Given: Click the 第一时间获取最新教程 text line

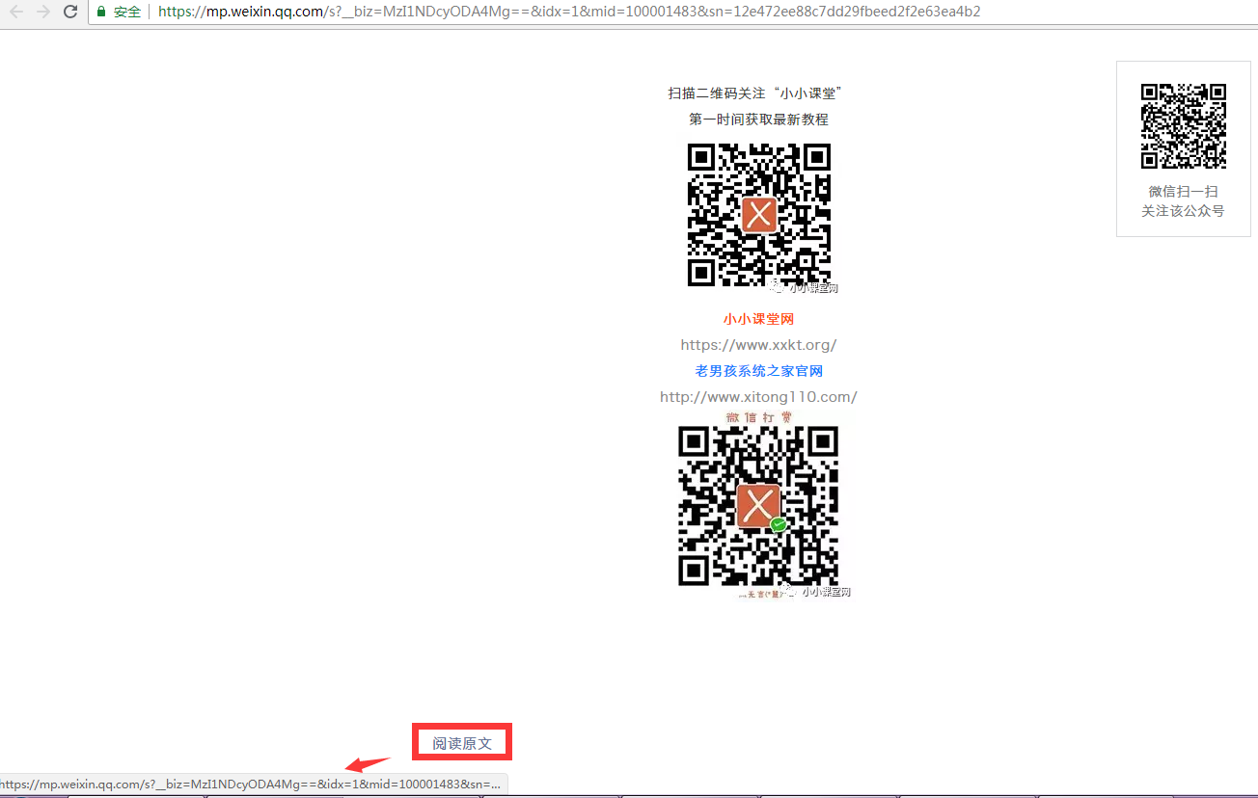Looking at the screenshot, I should [758, 120].
